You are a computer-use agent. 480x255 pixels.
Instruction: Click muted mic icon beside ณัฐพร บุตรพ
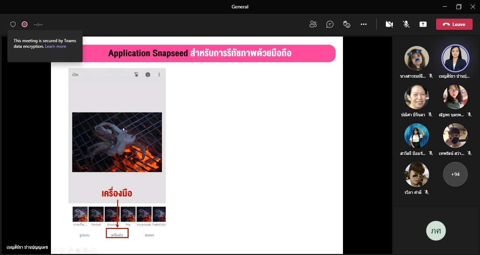pos(469,115)
